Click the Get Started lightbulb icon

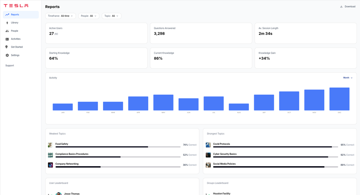[x=6, y=47]
